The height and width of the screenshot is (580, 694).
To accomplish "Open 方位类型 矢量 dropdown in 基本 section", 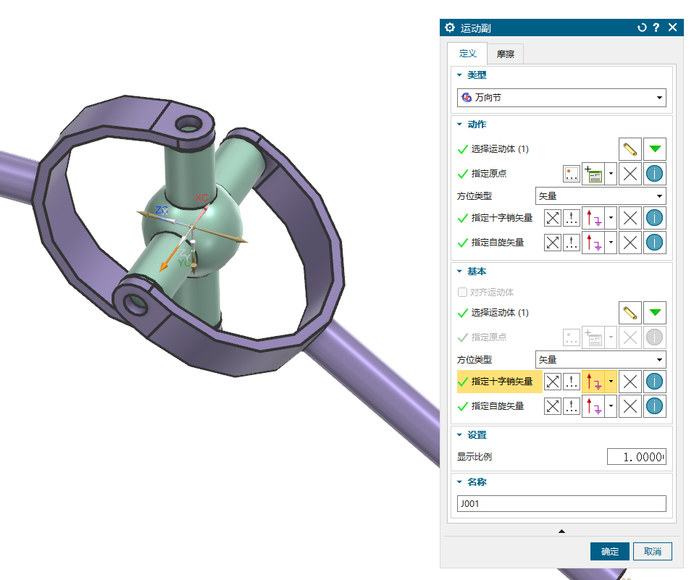I will pos(601,360).
